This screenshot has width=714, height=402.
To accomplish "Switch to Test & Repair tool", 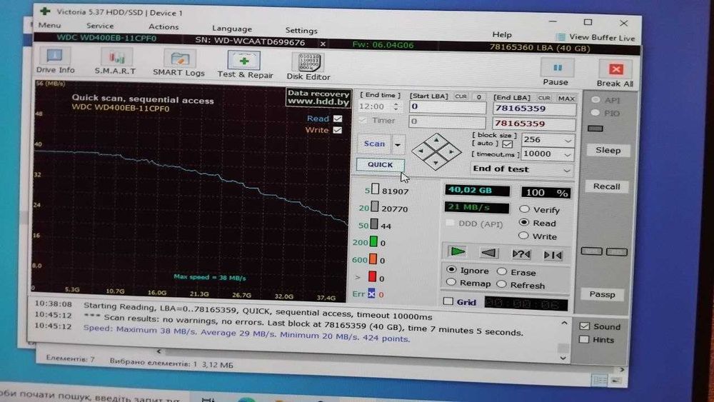I will pos(244,61).
